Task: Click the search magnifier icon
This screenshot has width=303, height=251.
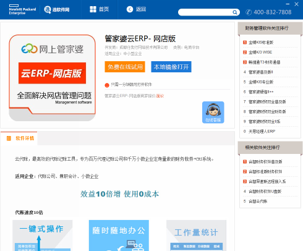Action: [x=235, y=12]
